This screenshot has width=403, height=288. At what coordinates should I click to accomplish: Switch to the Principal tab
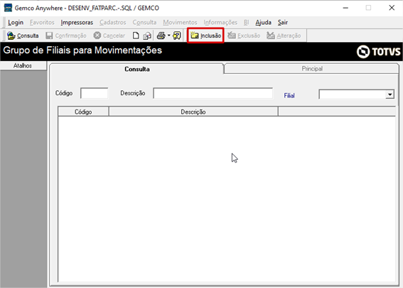coord(312,69)
